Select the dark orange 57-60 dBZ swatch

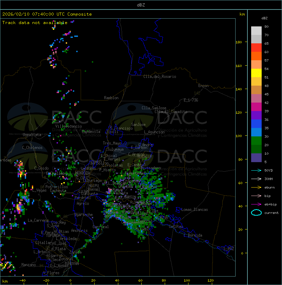[256, 56]
